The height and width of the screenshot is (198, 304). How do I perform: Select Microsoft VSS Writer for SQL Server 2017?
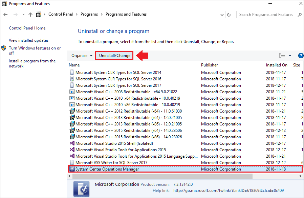pos(111,162)
